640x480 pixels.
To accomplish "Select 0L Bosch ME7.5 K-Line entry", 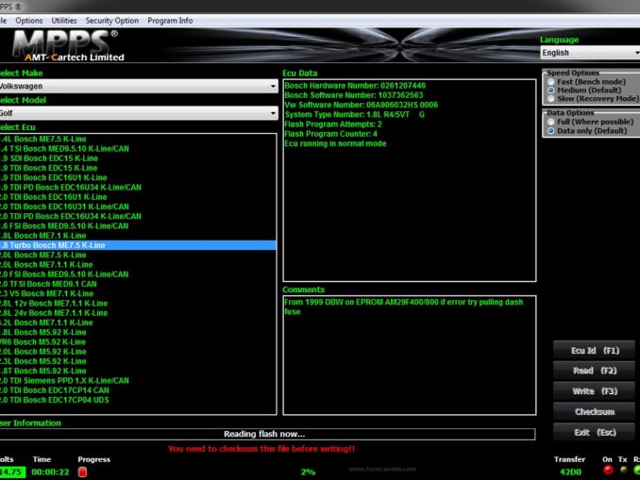I will 138,255.
